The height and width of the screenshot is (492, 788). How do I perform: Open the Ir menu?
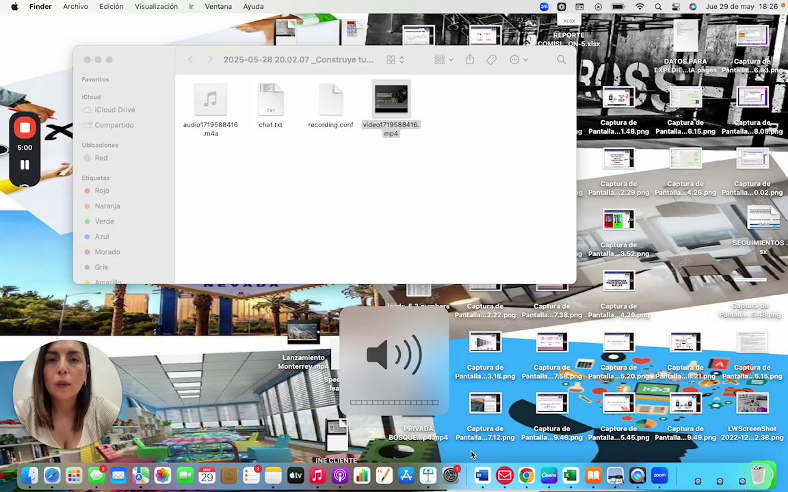[192, 7]
